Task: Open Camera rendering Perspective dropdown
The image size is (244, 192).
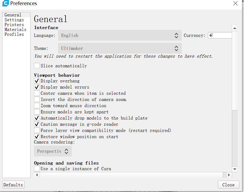Action: click(53, 151)
